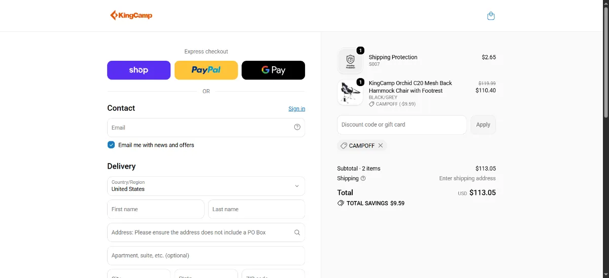The width and height of the screenshot is (609, 278).
Task: Click the KingCamp logo
Action: pos(131,15)
